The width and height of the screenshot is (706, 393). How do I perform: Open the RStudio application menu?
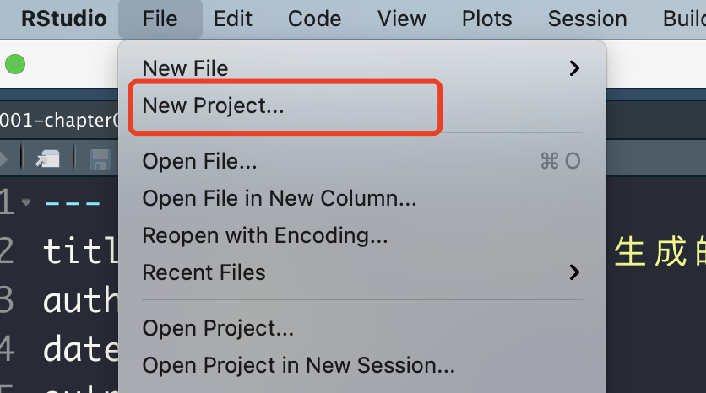click(x=64, y=19)
